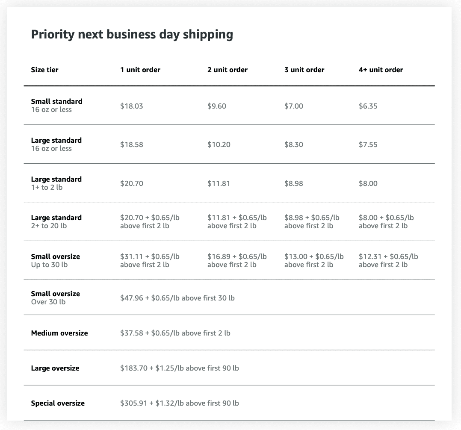Click the $9.60 price cell
Viewport: 461px width, 430px height.
[216, 106]
